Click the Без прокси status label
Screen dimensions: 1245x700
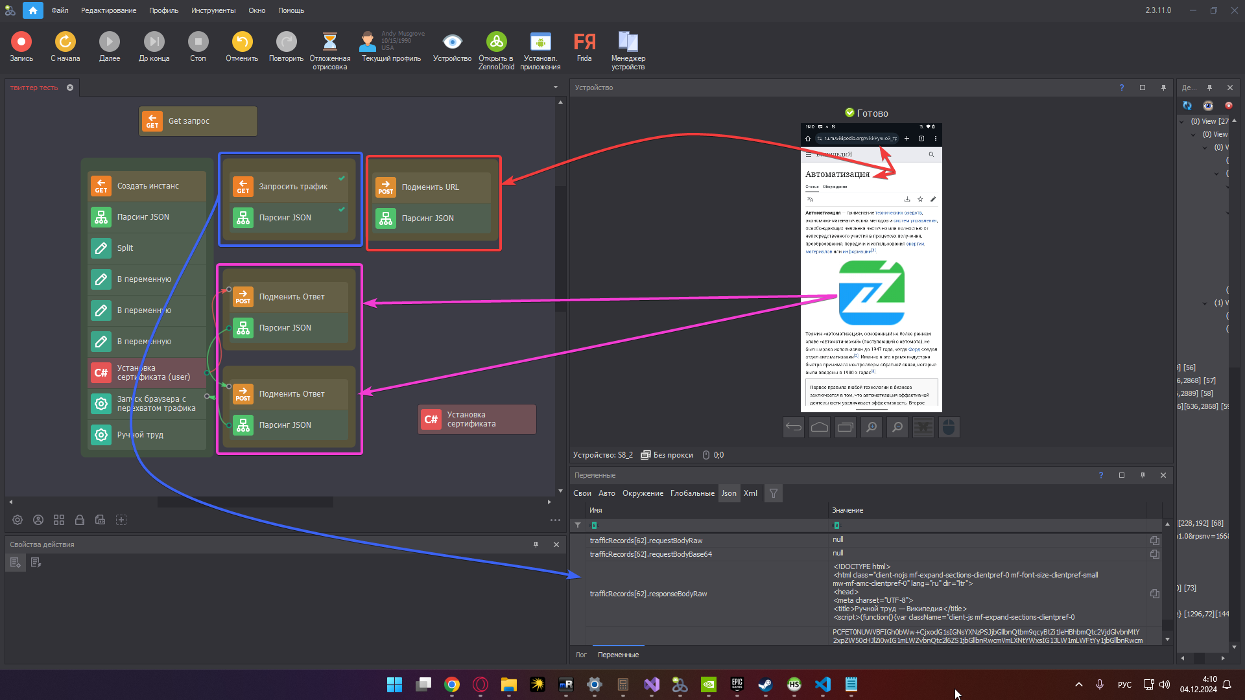click(672, 455)
